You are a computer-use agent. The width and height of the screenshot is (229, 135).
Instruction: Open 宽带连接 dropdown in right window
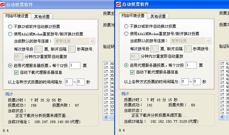[191, 41]
